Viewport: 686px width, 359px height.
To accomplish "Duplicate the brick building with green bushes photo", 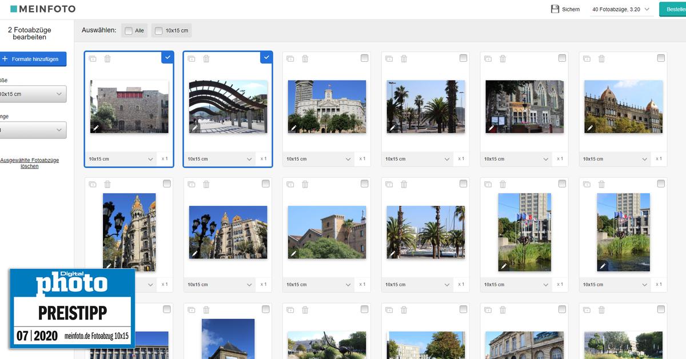I will [x=290, y=184].
